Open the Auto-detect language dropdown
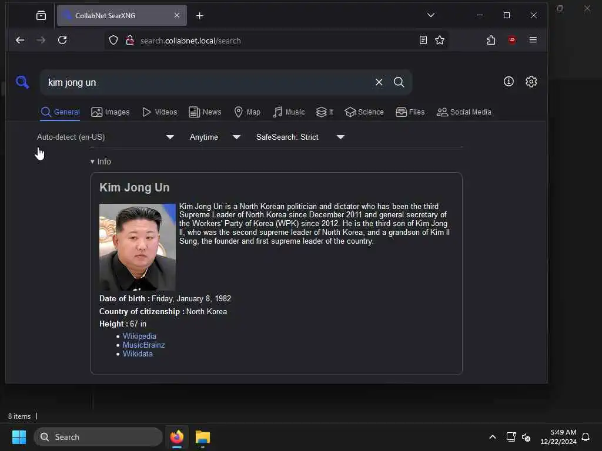 (106, 137)
